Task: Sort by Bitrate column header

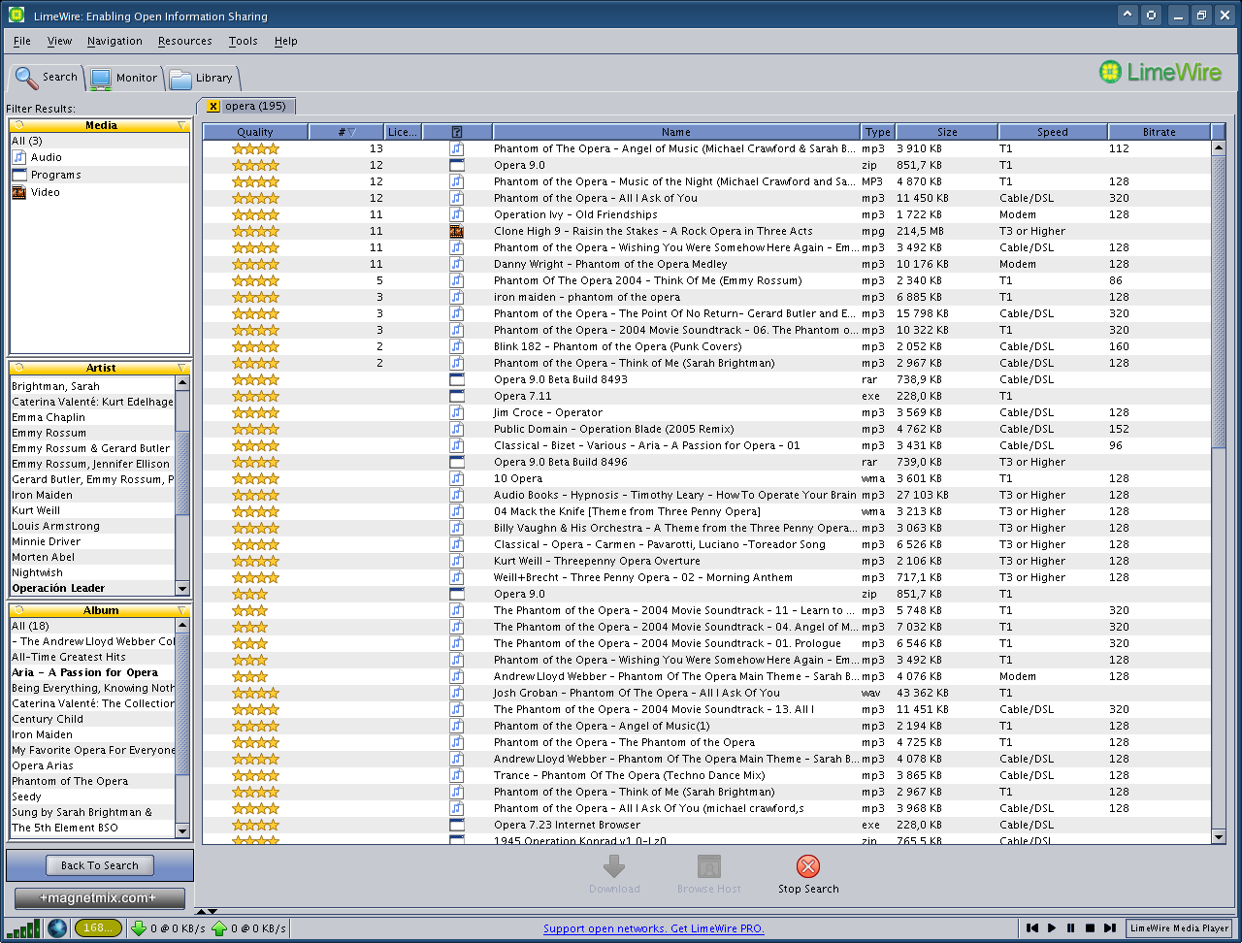Action: (x=1159, y=132)
